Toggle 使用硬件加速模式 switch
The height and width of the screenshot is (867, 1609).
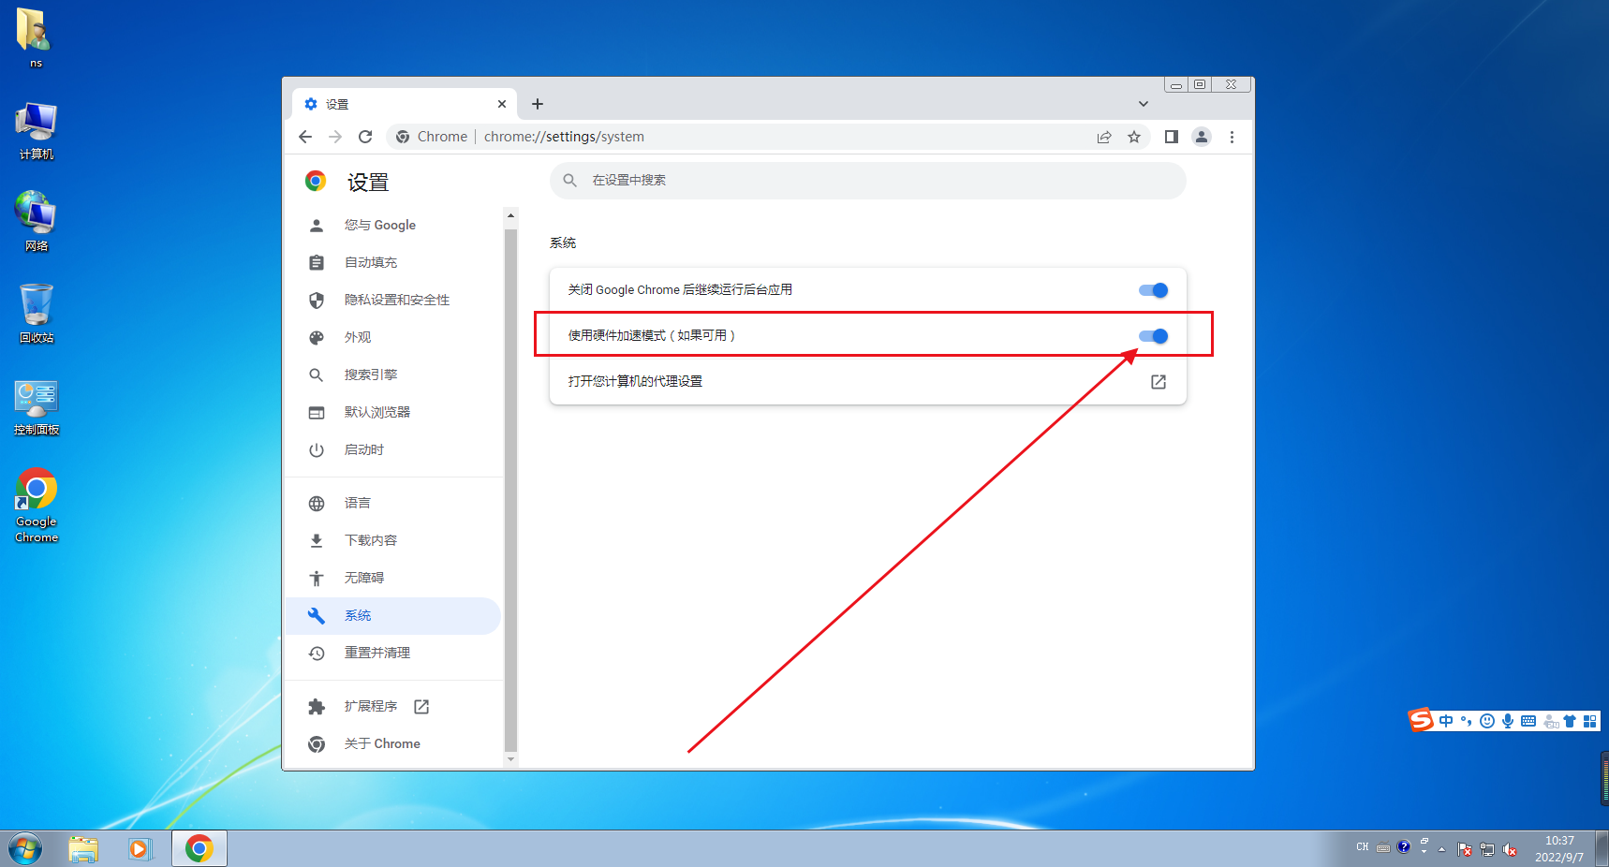point(1153,336)
